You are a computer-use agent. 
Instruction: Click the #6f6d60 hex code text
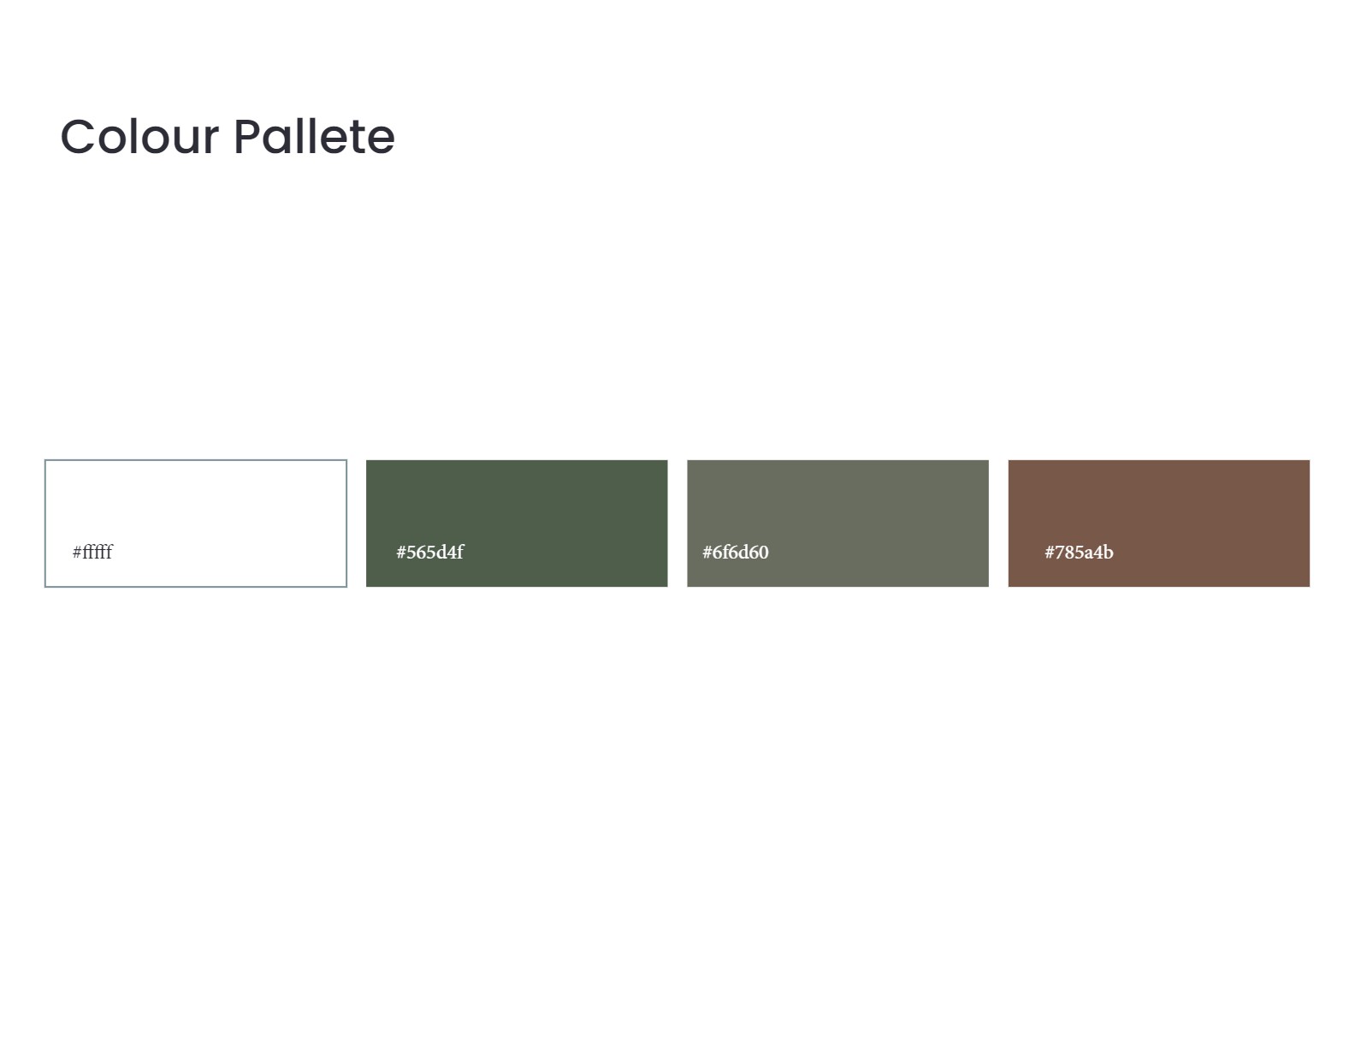click(x=736, y=552)
